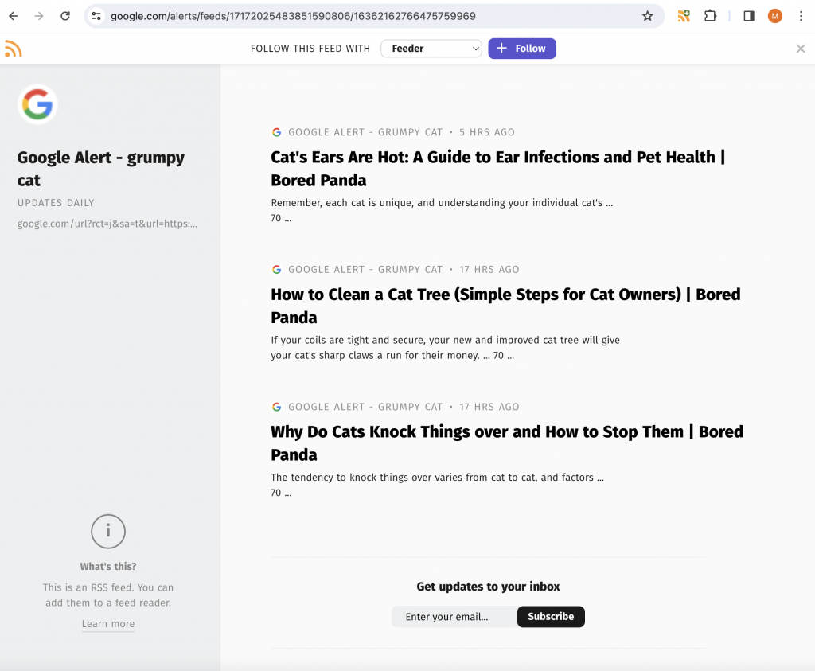Open the orange M profile avatar

click(x=774, y=16)
